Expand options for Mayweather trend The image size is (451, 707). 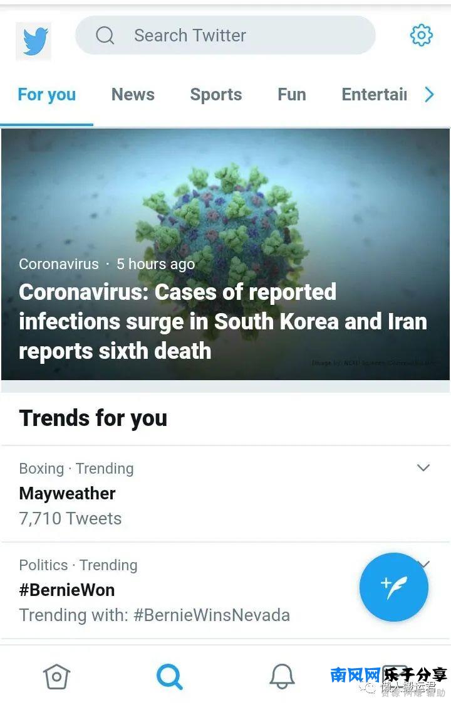[x=423, y=468]
